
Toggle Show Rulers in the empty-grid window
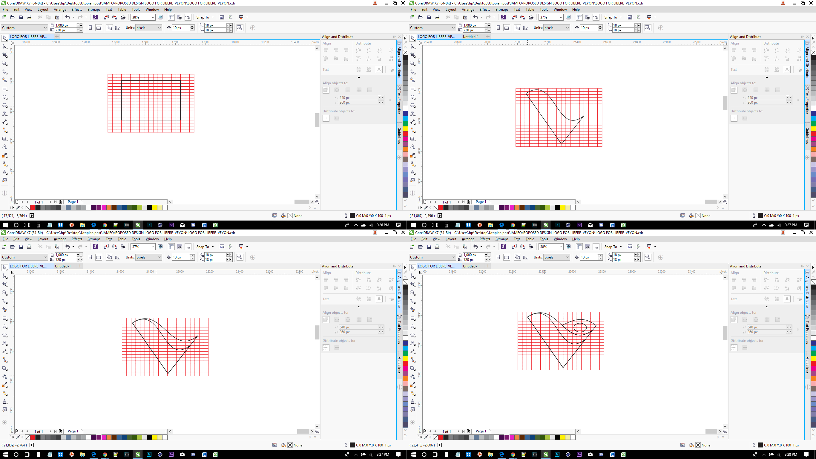[171, 17]
